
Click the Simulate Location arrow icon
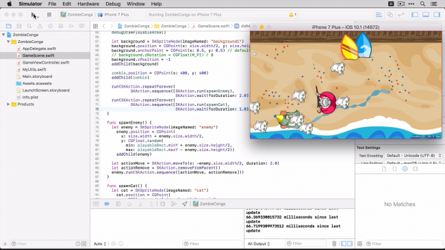point(184,204)
